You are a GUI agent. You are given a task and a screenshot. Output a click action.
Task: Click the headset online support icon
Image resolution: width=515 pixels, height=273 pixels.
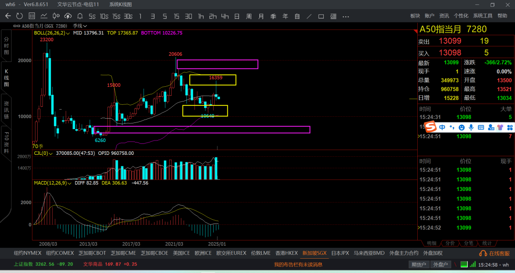click(x=483, y=253)
